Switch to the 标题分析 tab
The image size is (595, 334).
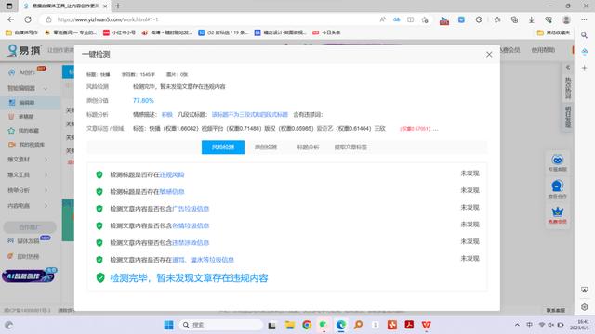(x=308, y=148)
